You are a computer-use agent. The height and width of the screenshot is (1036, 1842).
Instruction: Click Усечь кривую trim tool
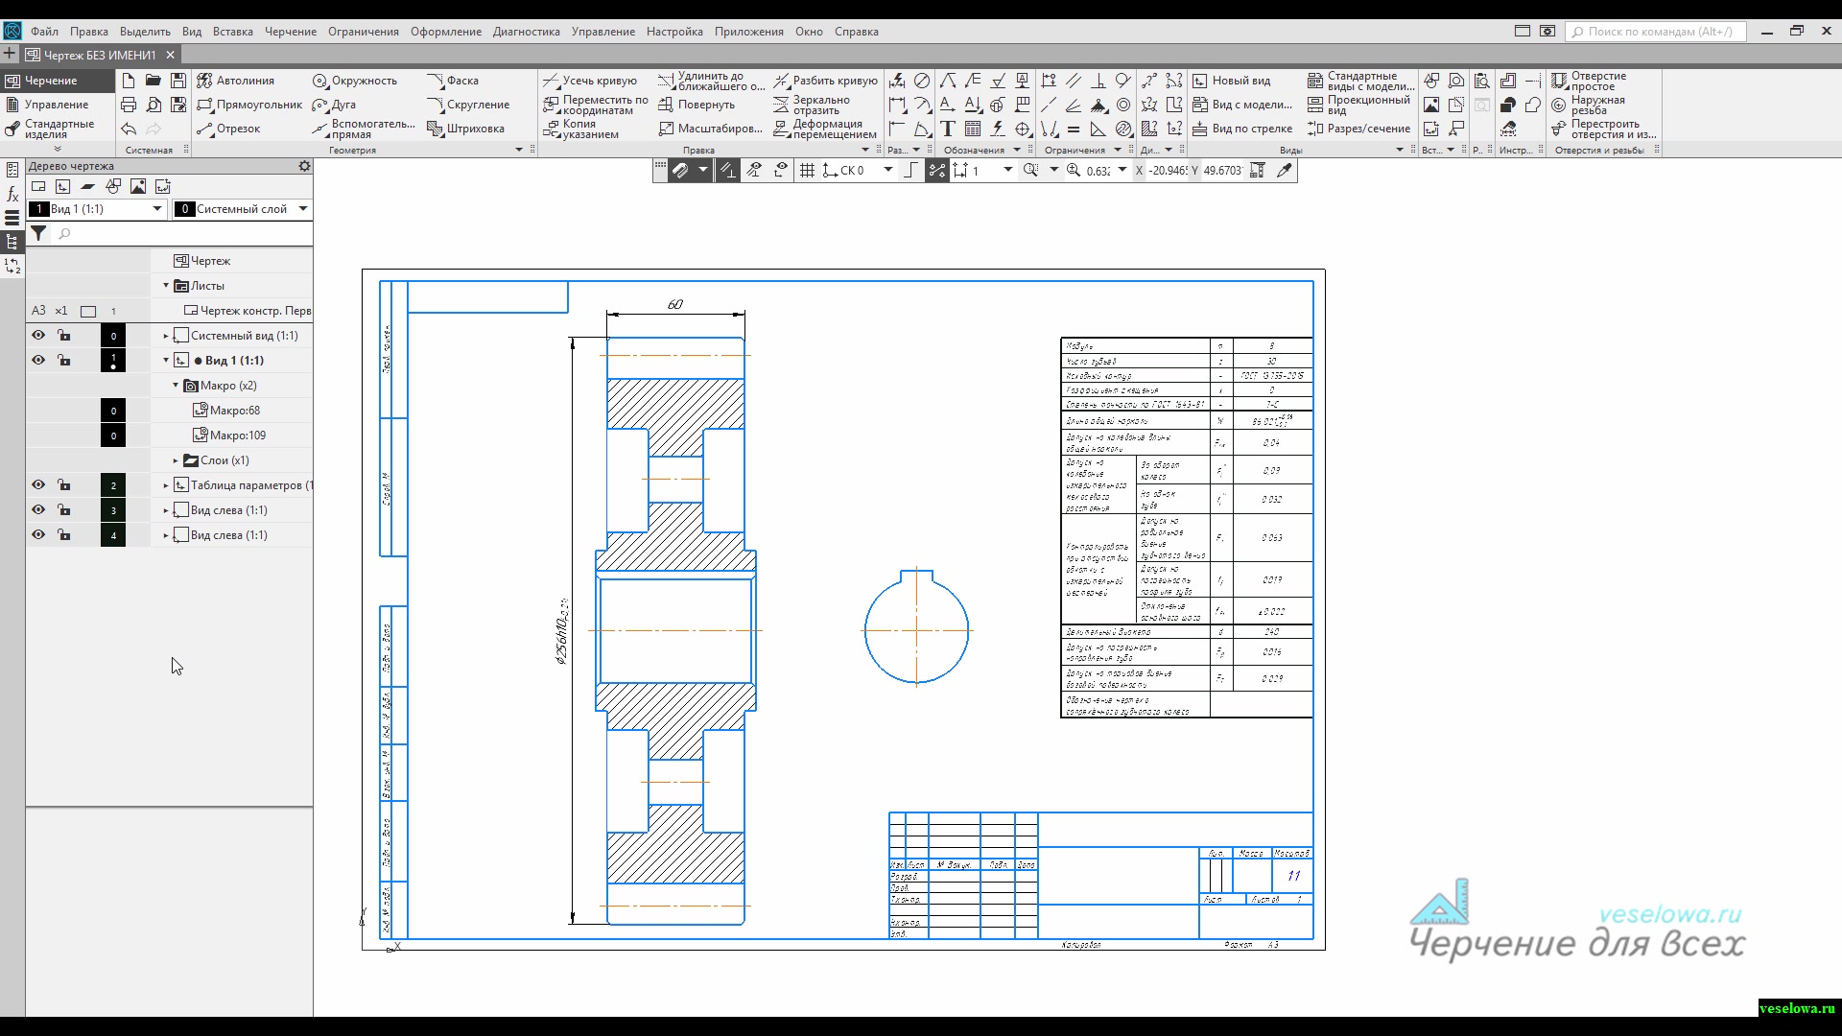tap(590, 81)
